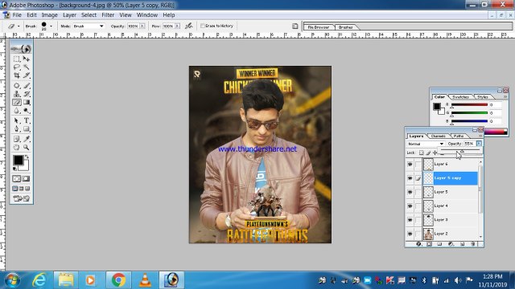
Task: Open the Select menu
Action: click(x=89, y=15)
